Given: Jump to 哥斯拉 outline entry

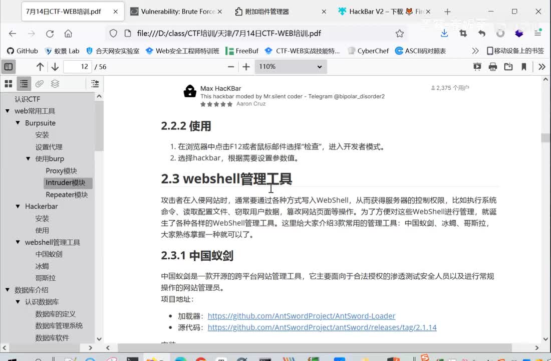Looking at the screenshot, I should 45,278.
